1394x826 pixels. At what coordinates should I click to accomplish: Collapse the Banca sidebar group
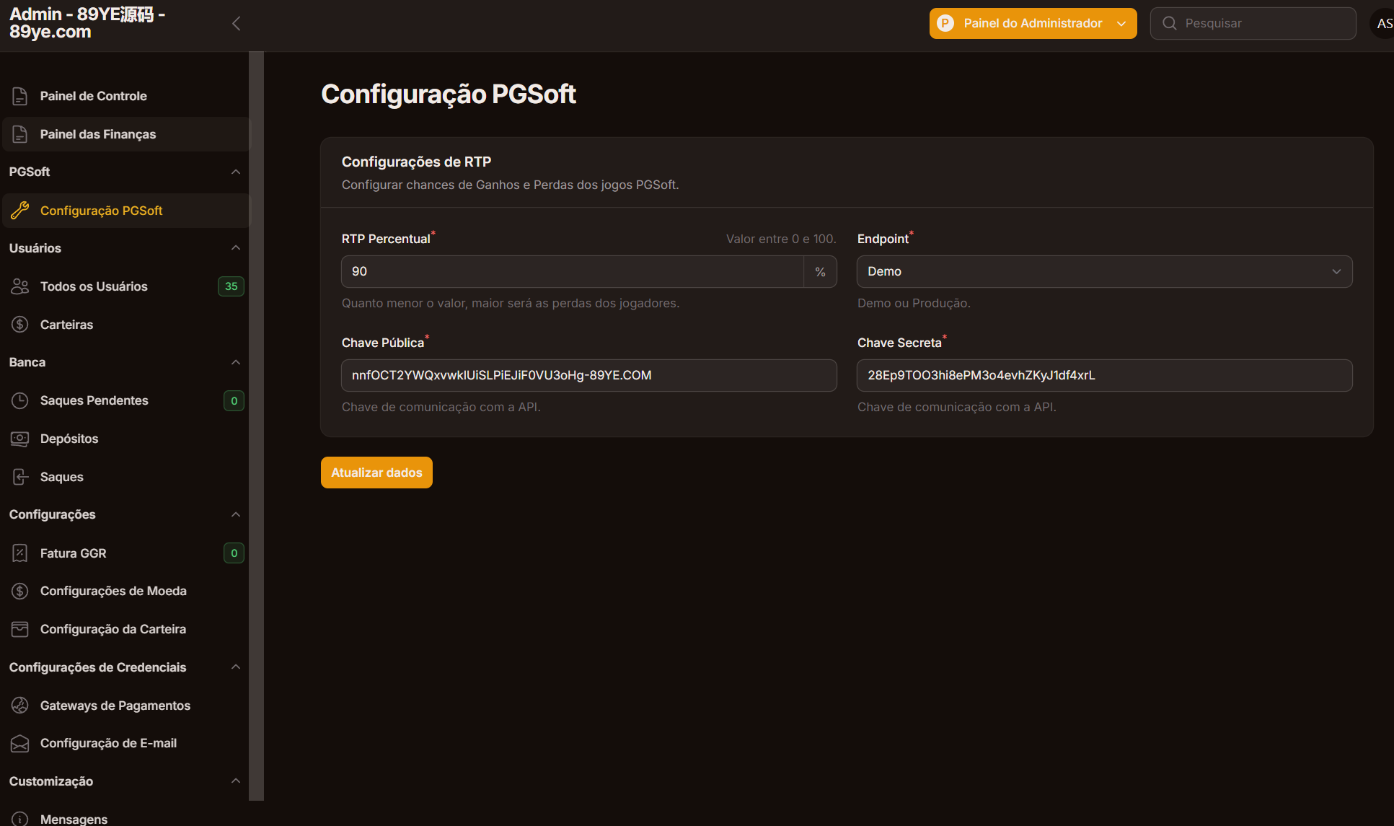[x=235, y=362]
